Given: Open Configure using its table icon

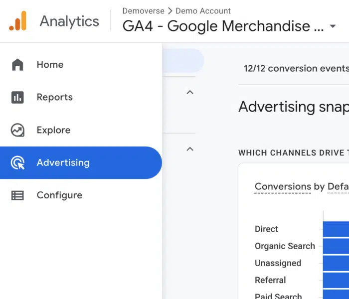Looking at the screenshot, I should tap(17, 195).
